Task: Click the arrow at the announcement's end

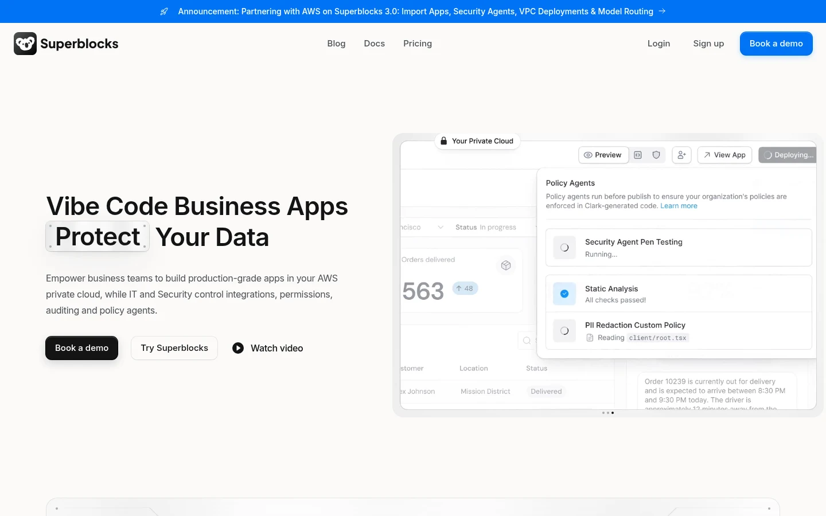Action: pyautogui.click(x=662, y=11)
